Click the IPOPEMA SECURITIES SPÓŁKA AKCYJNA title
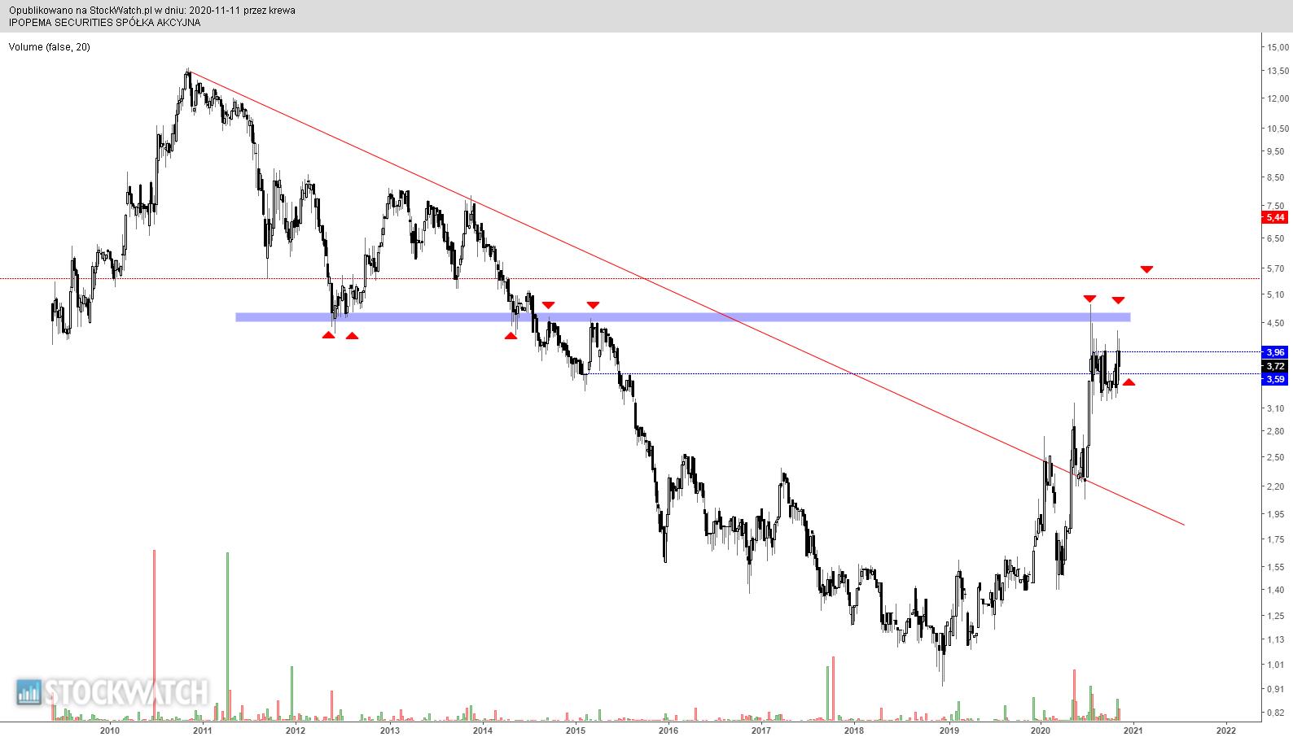This screenshot has width=1293, height=737. pos(104,23)
